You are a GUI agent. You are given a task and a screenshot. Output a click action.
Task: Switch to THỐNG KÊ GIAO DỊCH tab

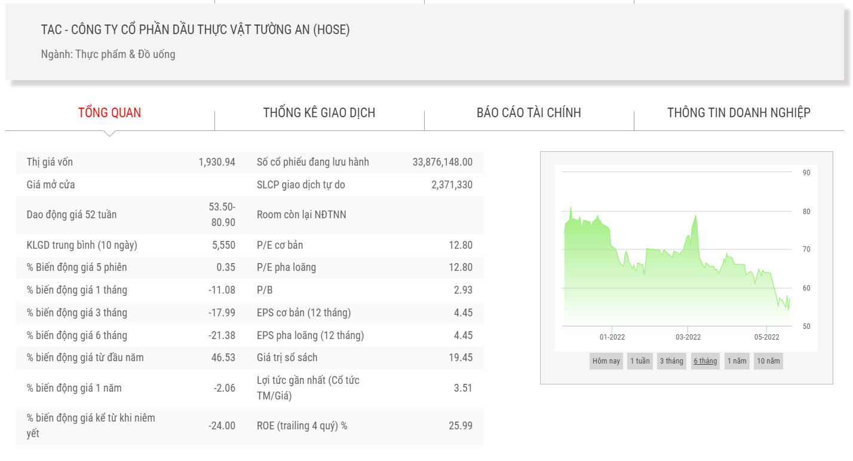click(x=320, y=112)
